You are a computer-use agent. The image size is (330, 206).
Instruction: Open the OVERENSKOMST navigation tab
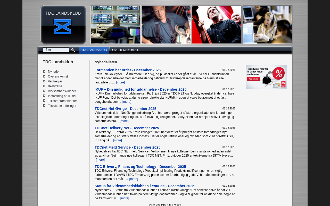click(125, 50)
